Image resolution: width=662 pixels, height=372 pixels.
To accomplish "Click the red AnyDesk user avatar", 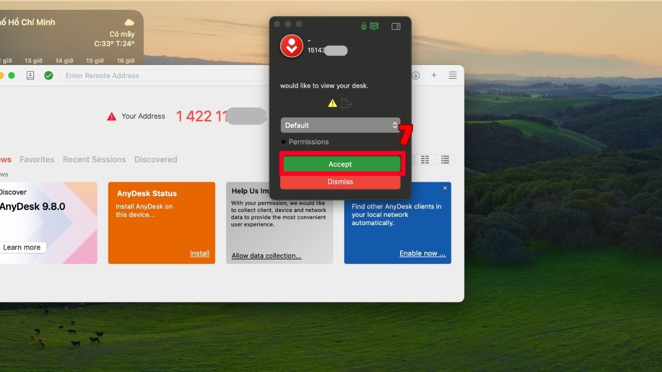I will coord(291,46).
